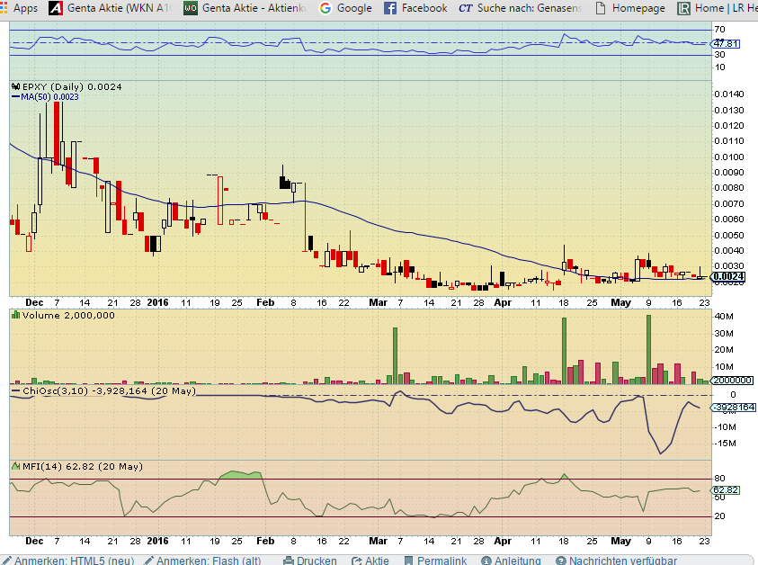Open Anmerken: HTML5 (neu) tool

click(74, 561)
